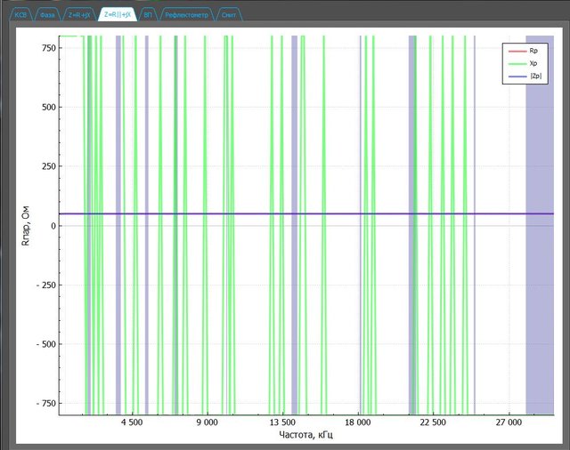This screenshot has width=570, height=450.
Task: Click the Rпар, Ом vertical axis title
Action: click(27, 226)
